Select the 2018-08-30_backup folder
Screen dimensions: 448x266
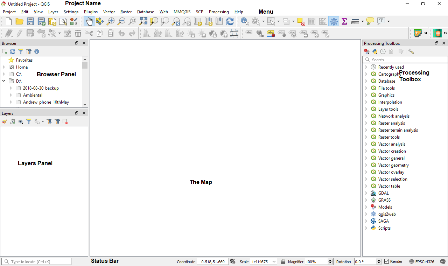[41, 88]
